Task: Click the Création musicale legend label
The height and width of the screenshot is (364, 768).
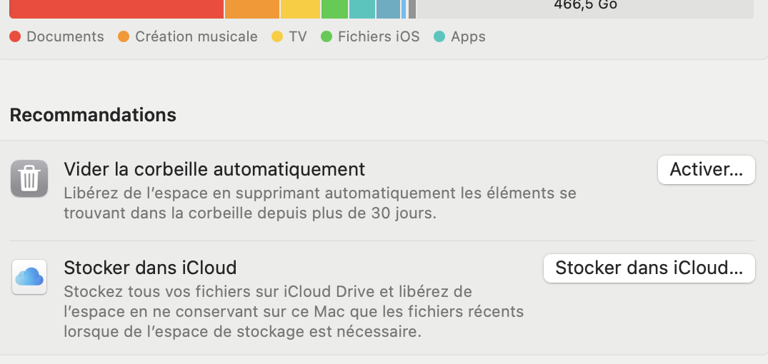Action: pyautogui.click(x=196, y=37)
